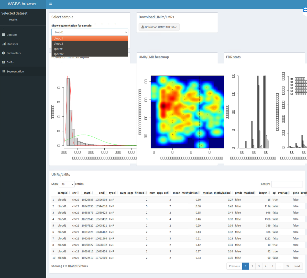
Task: Jump to page 24 of the table
Action: click(x=288, y=266)
